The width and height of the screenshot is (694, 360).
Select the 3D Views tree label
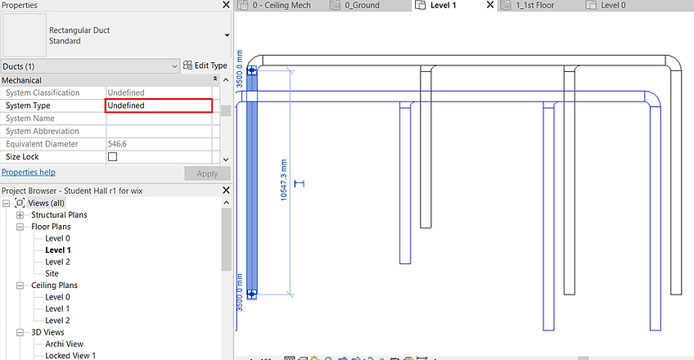click(x=47, y=332)
